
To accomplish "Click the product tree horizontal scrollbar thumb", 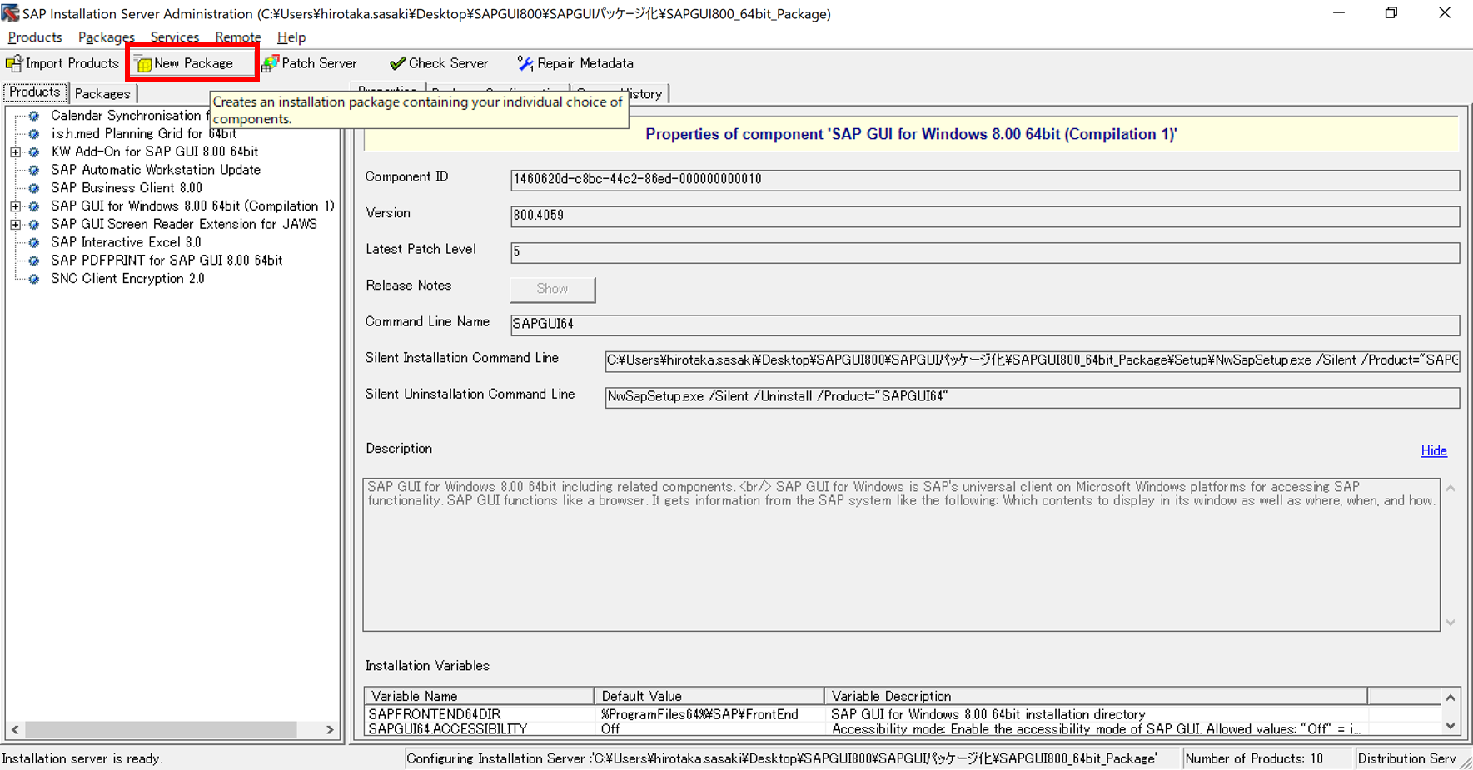I will tap(161, 729).
